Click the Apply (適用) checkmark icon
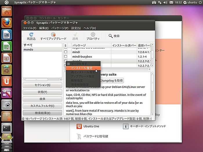The image size is (203, 152). click(x=75, y=34)
